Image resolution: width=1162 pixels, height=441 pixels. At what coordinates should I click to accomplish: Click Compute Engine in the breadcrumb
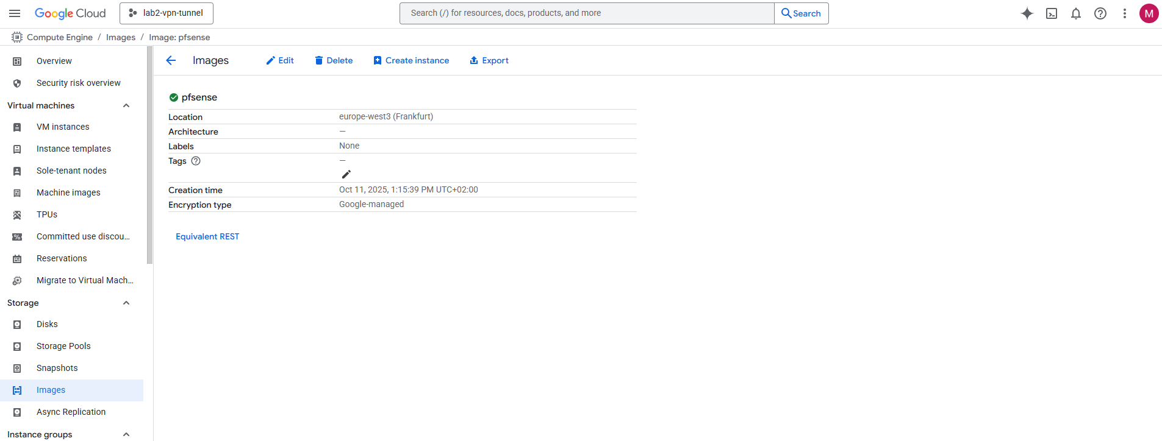point(60,37)
